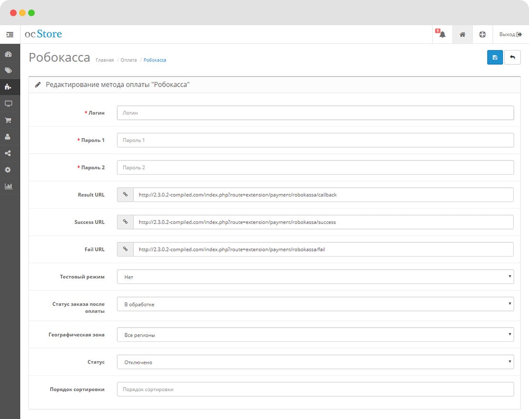Screen dimensions: 529x419
Task: Open the Статус заказа после оплаты dropdown
Action: pyautogui.click(x=315, y=304)
